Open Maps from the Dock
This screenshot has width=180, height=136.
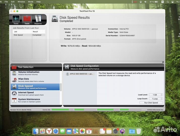(x=76, y=131)
